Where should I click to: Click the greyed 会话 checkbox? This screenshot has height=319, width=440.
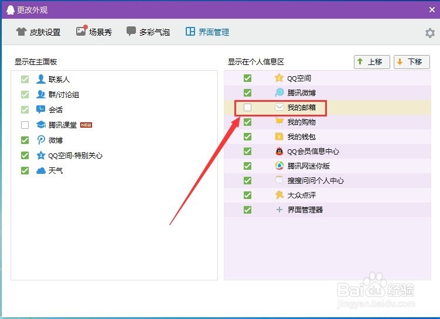(25, 109)
